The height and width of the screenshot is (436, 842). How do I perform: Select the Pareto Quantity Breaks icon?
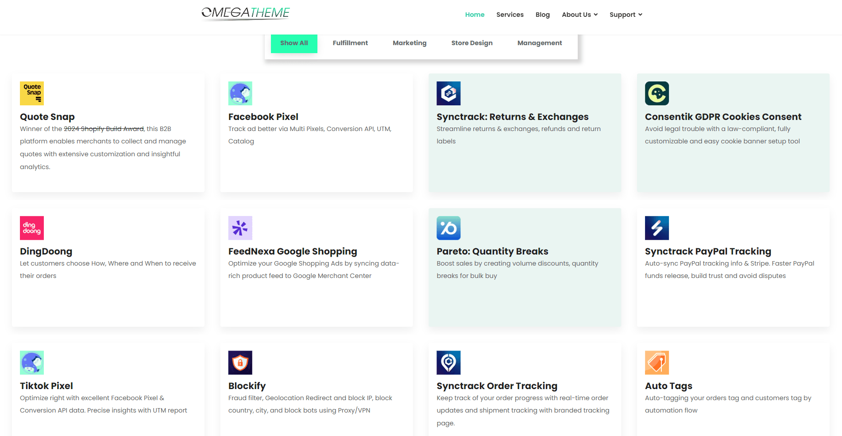448,228
